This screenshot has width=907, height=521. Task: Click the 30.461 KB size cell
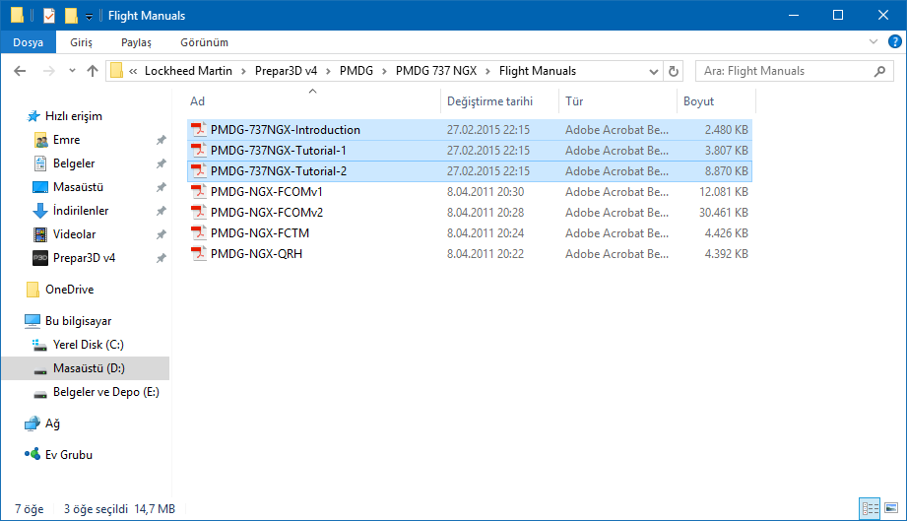723,212
